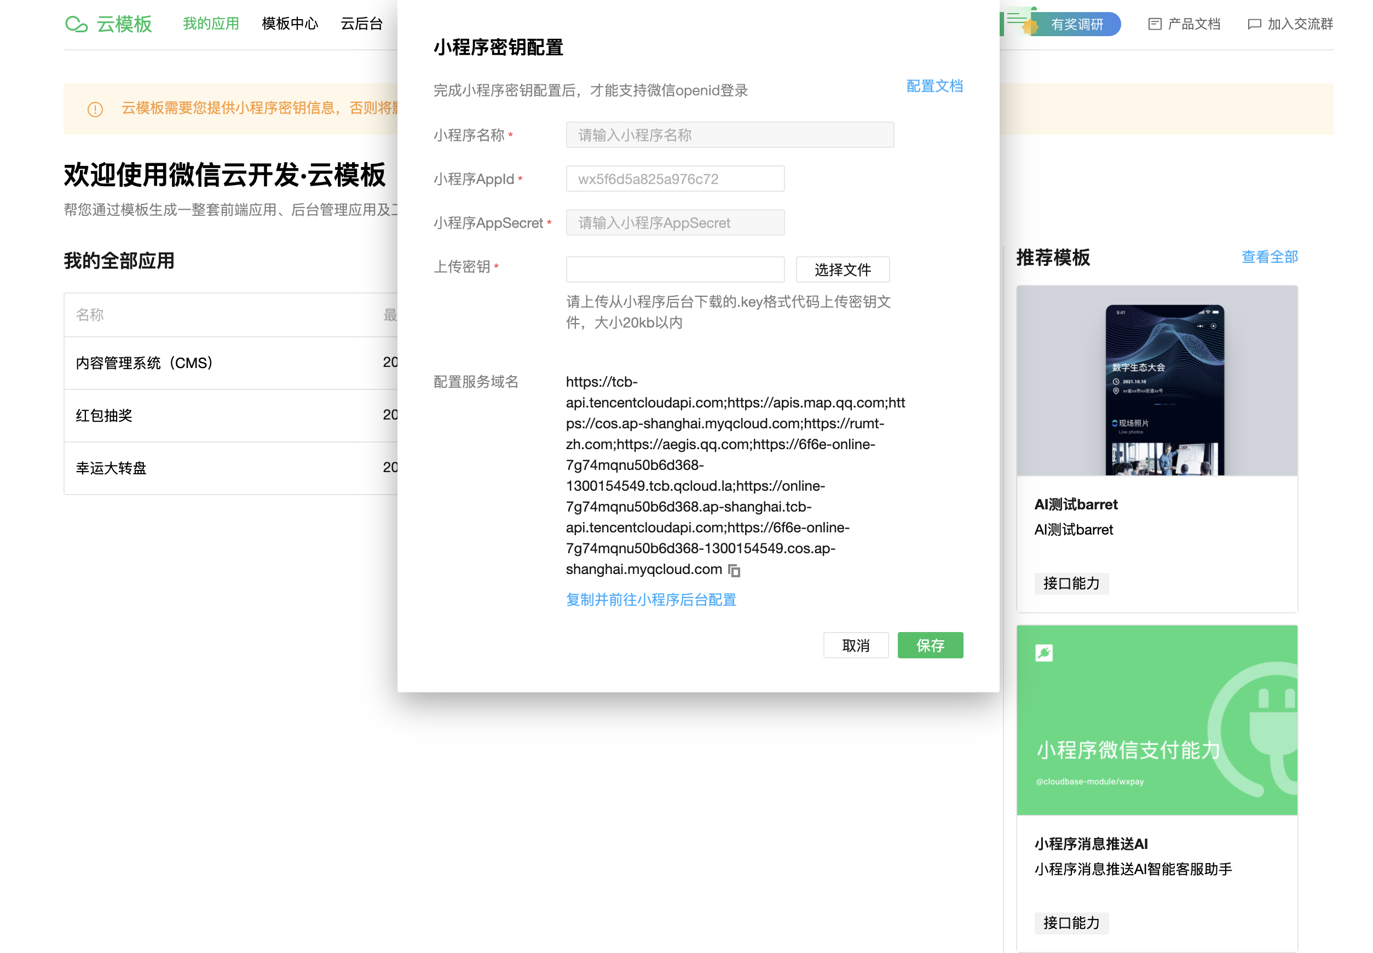The image size is (1373, 953).
Task: Open the 配置文档 link
Action: (x=934, y=87)
